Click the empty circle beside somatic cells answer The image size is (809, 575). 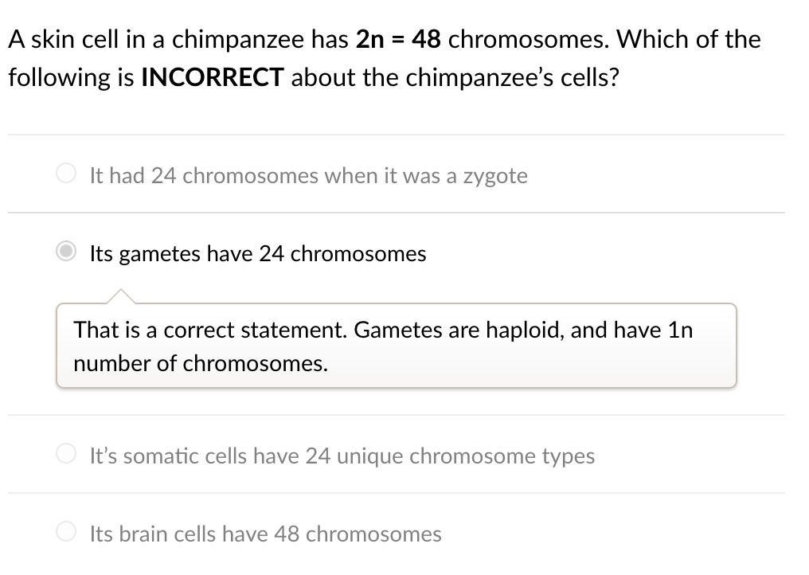(x=66, y=453)
